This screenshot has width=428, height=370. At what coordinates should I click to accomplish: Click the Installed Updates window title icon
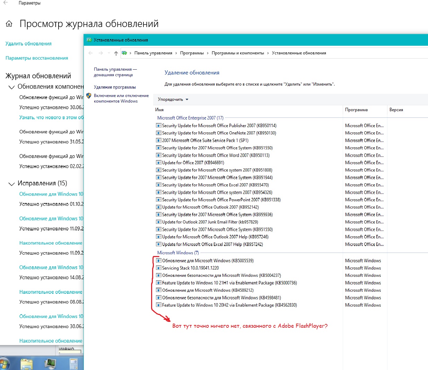(89, 40)
